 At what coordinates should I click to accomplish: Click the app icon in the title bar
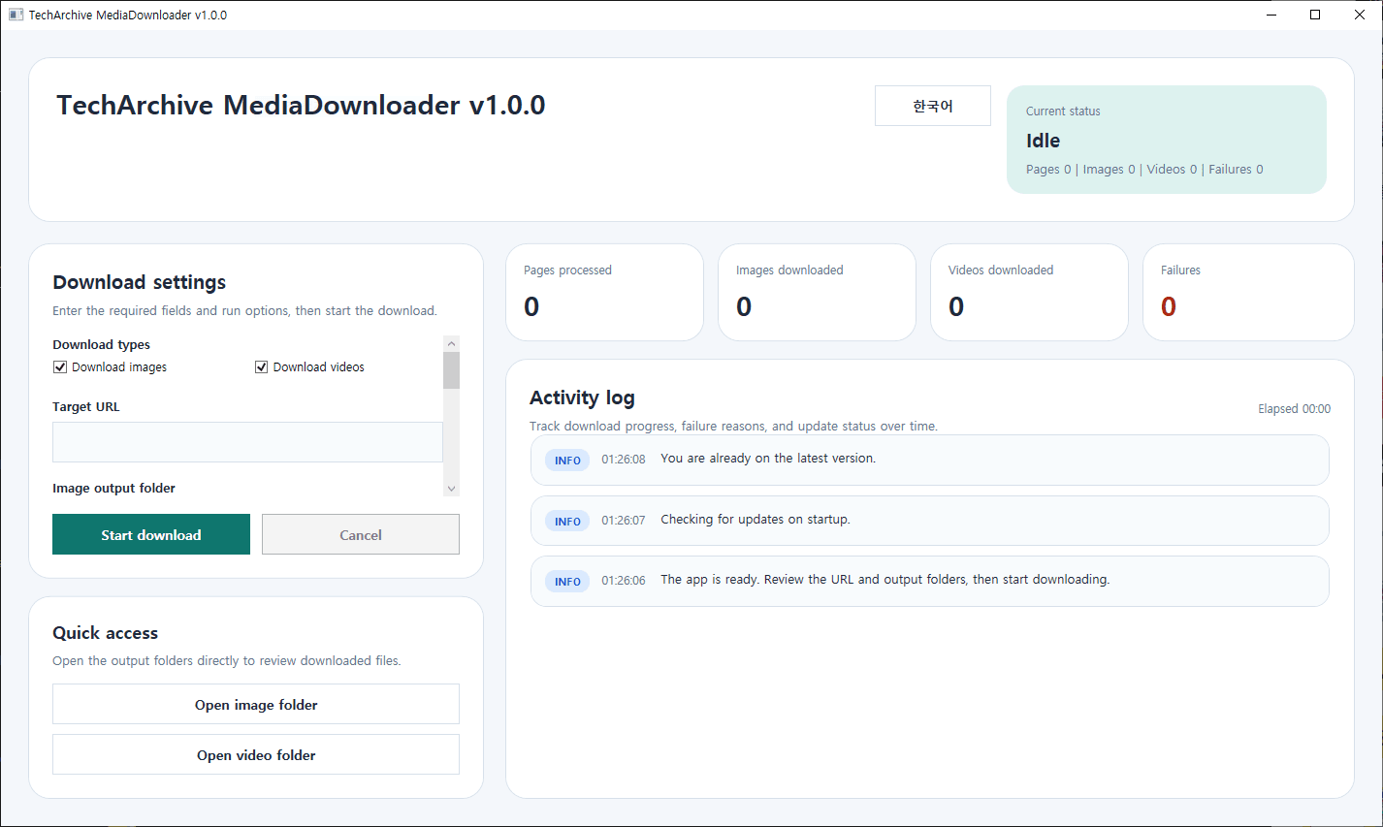click(x=16, y=15)
